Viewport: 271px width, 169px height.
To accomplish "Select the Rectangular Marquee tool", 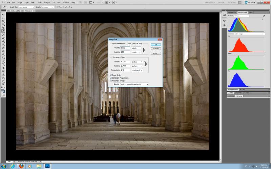I will point(3,18).
